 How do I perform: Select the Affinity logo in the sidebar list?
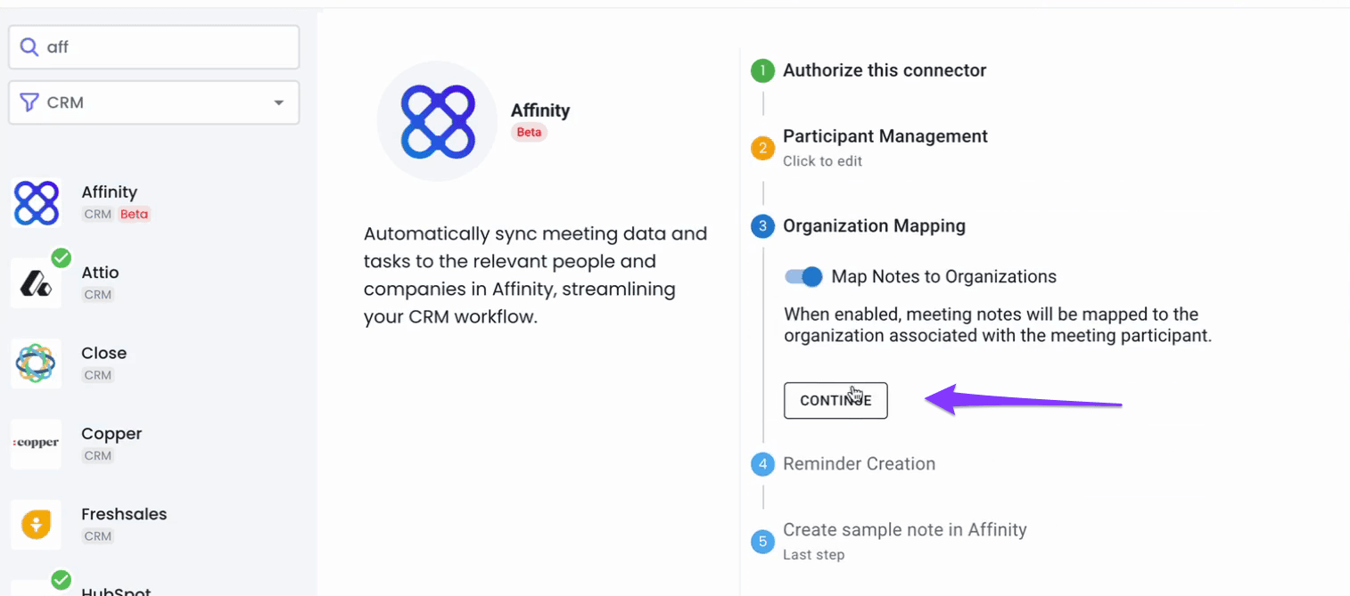coord(37,202)
